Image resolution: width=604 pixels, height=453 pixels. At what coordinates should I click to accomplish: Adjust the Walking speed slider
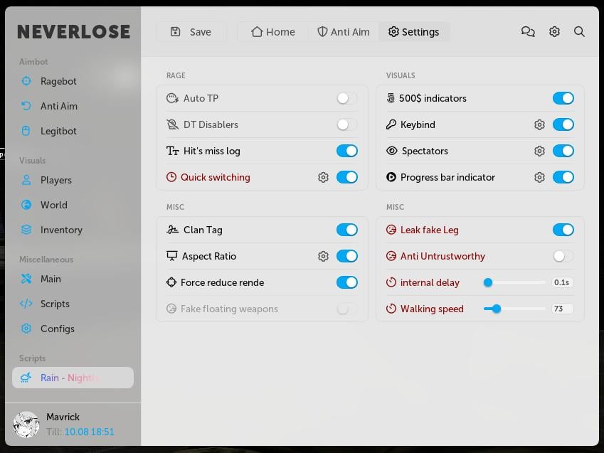(496, 309)
